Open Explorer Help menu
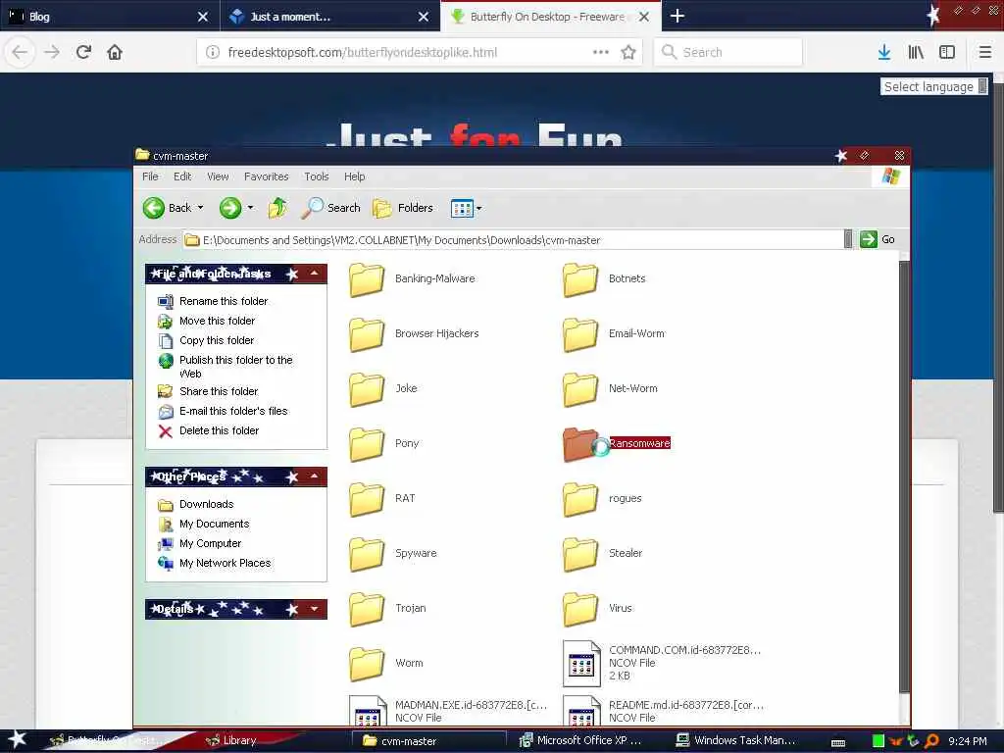 tap(355, 176)
